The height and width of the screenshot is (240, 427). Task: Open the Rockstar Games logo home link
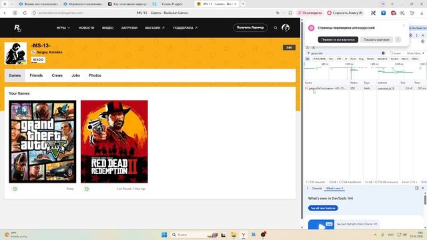click(x=17, y=28)
